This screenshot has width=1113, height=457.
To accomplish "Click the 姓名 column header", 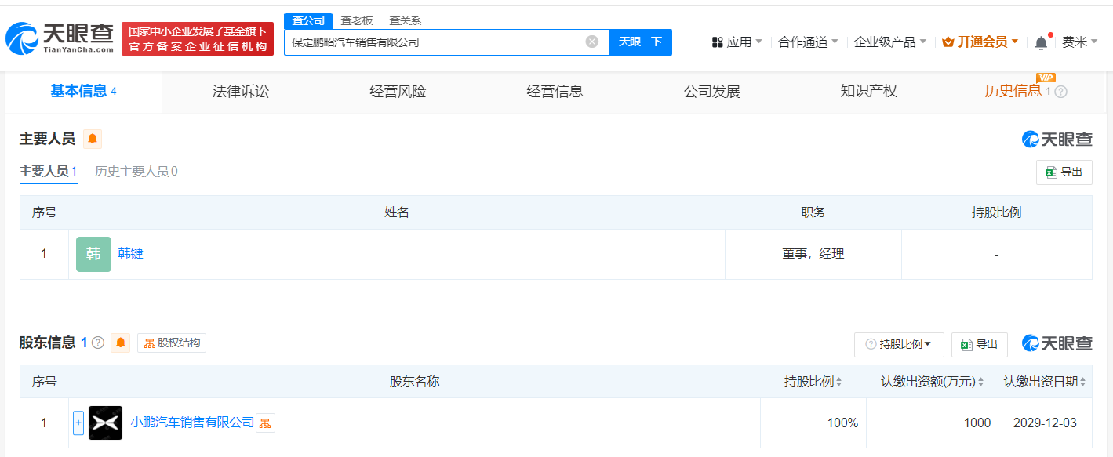I will (397, 212).
